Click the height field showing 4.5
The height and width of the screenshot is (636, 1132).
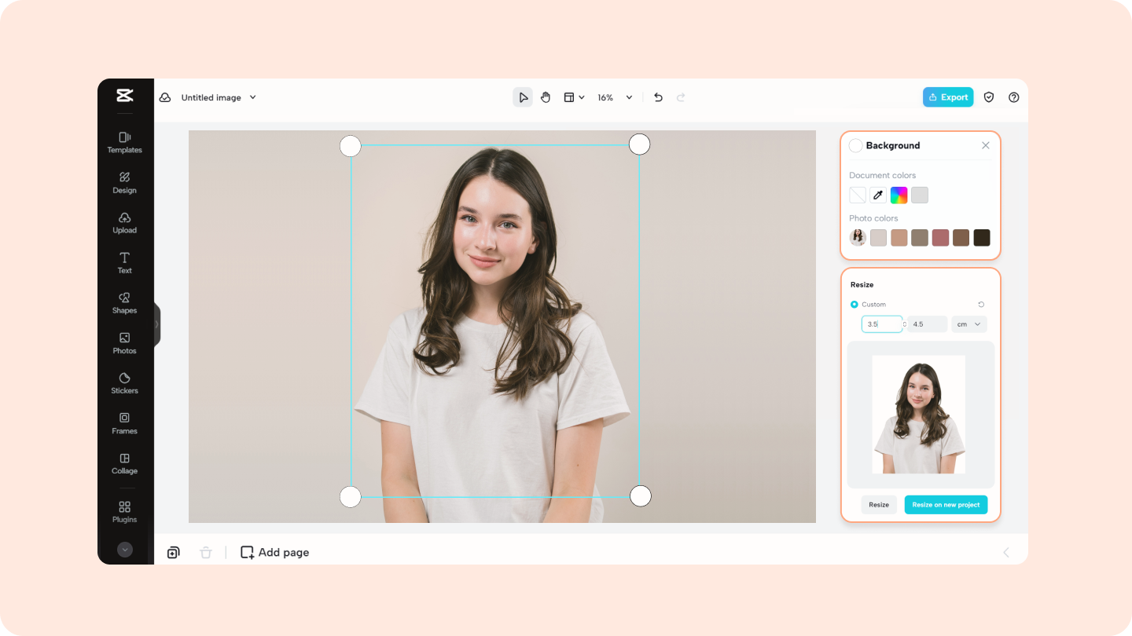point(928,324)
